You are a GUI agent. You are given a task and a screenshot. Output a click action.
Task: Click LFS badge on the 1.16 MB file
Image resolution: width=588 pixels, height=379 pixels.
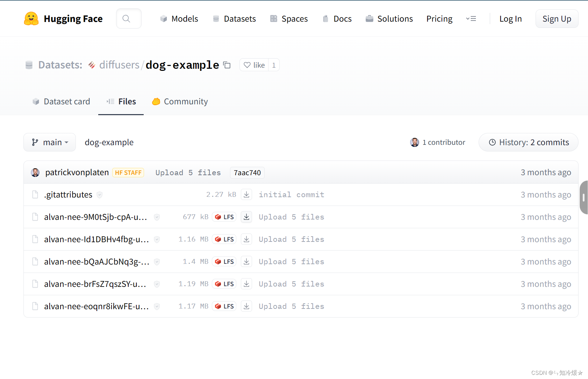tap(224, 239)
